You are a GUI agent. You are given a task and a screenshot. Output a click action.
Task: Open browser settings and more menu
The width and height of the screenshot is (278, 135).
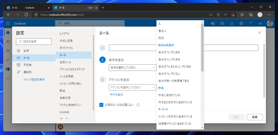pyautogui.click(x=269, y=15)
